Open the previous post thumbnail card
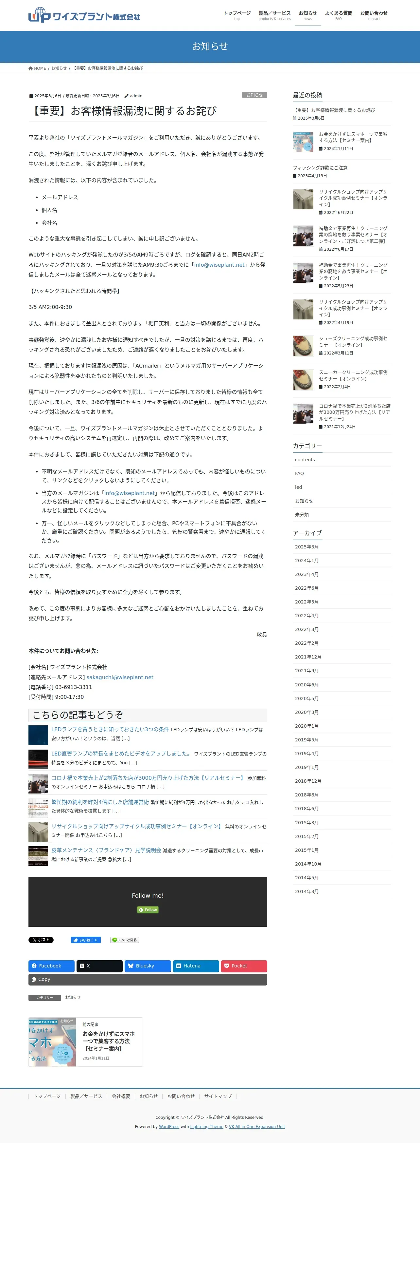 point(86,1042)
